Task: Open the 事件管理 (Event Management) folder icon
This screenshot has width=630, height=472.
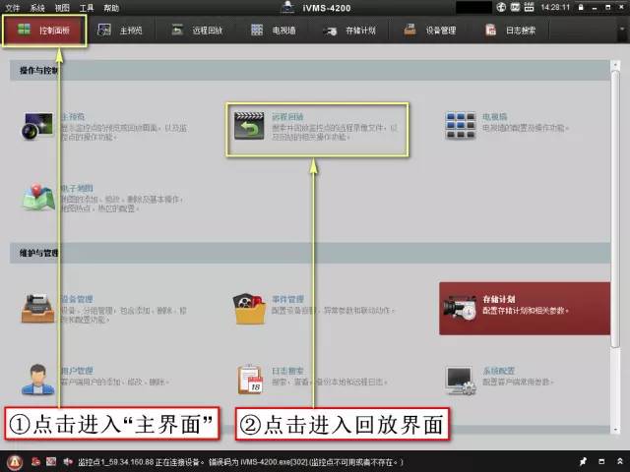Action: [x=249, y=307]
